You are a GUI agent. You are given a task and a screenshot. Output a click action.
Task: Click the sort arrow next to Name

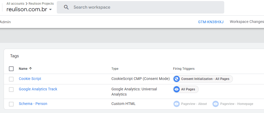[x=30, y=68]
